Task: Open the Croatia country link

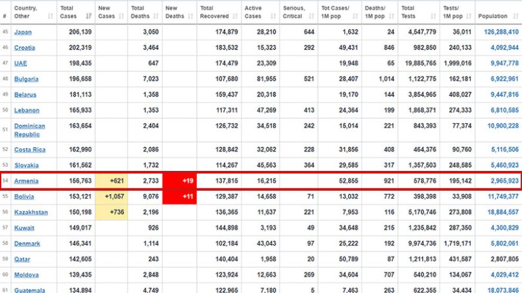Action: click(x=24, y=48)
